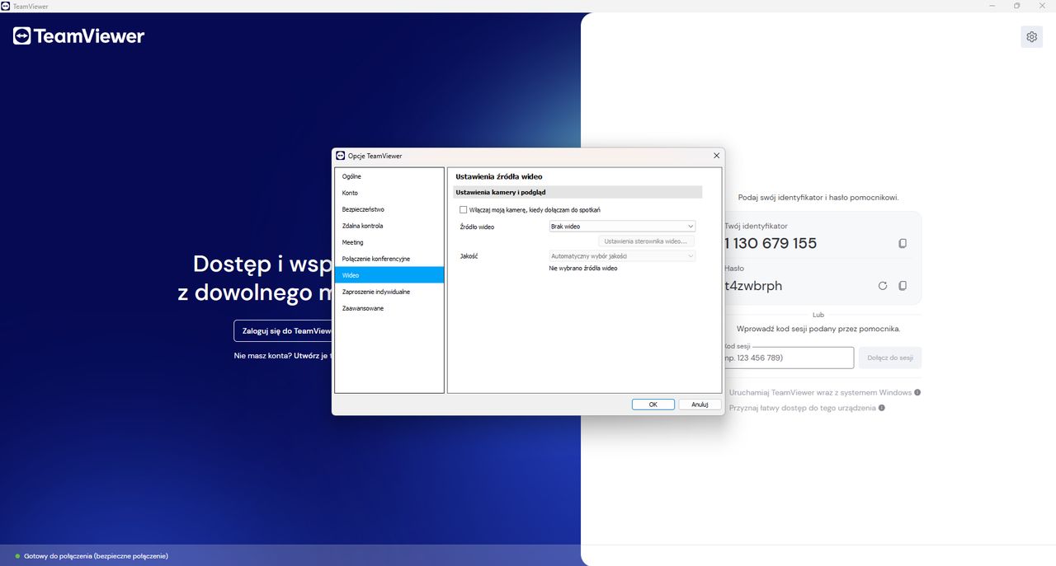Open Bezpieczeństwo settings section
The image size is (1056, 566).
click(x=389, y=209)
